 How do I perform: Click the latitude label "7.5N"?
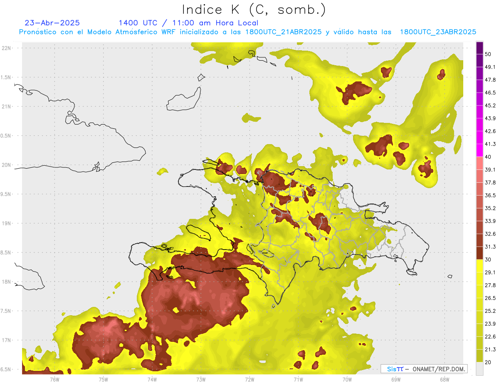[6, 311]
